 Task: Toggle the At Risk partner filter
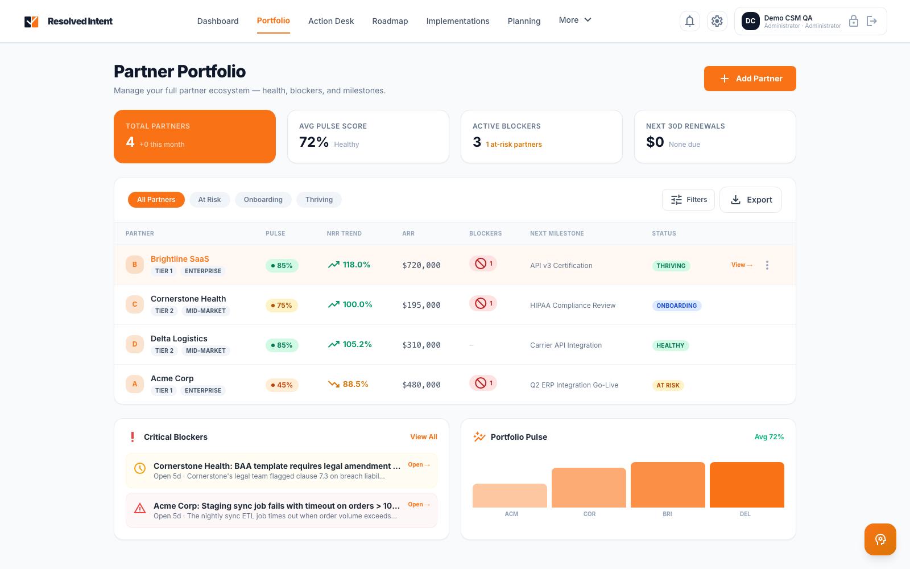[x=209, y=200]
